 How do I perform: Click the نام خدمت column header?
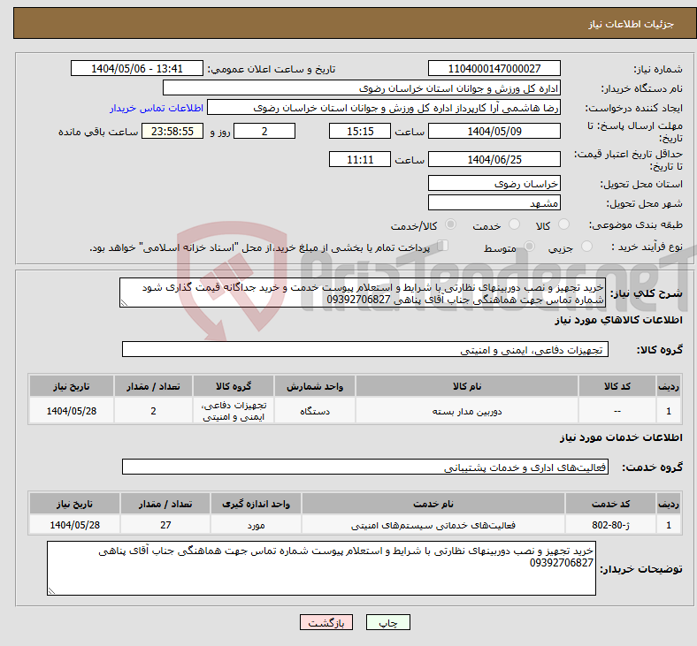point(433,504)
